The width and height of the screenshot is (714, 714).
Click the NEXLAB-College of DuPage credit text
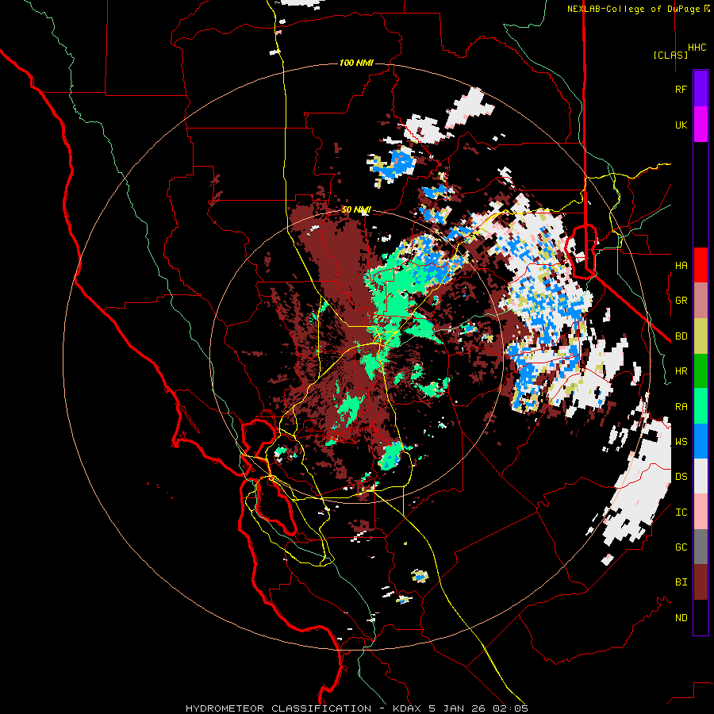tap(633, 9)
